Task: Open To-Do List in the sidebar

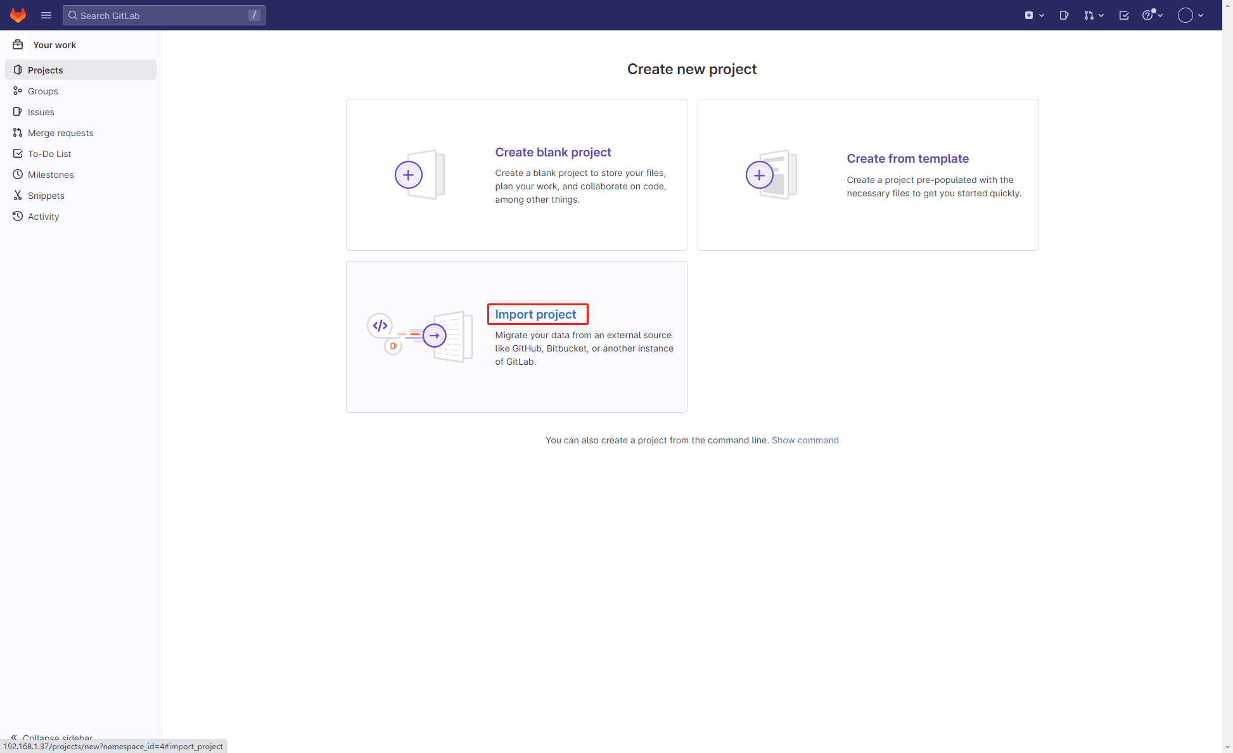Action: tap(80, 153)
